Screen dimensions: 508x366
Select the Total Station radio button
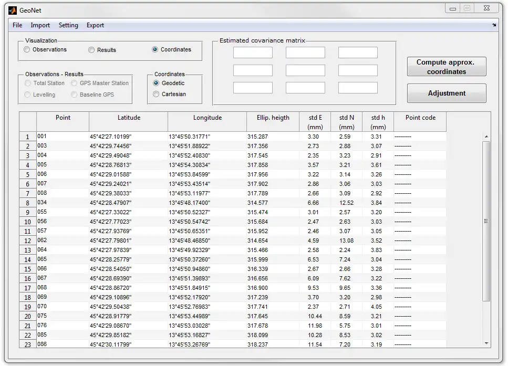point(27,83)
